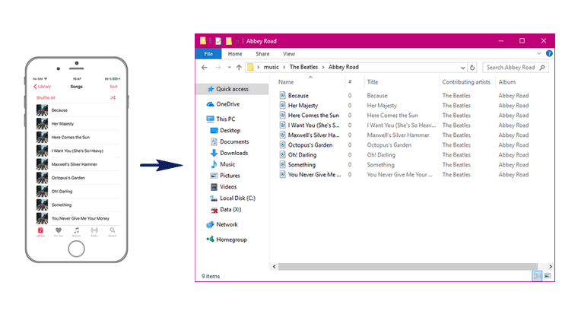
Task: Open the Share ribbon tab
Action: 262,54
